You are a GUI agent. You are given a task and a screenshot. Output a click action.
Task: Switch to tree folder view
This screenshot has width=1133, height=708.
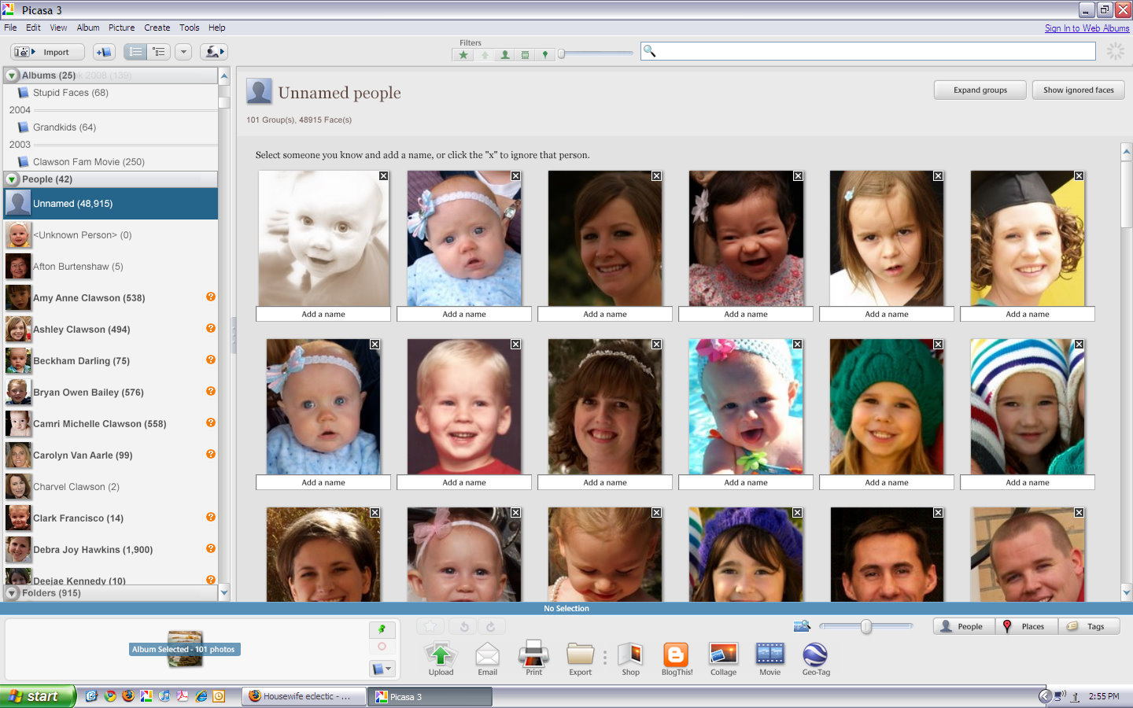coord(159,52)
